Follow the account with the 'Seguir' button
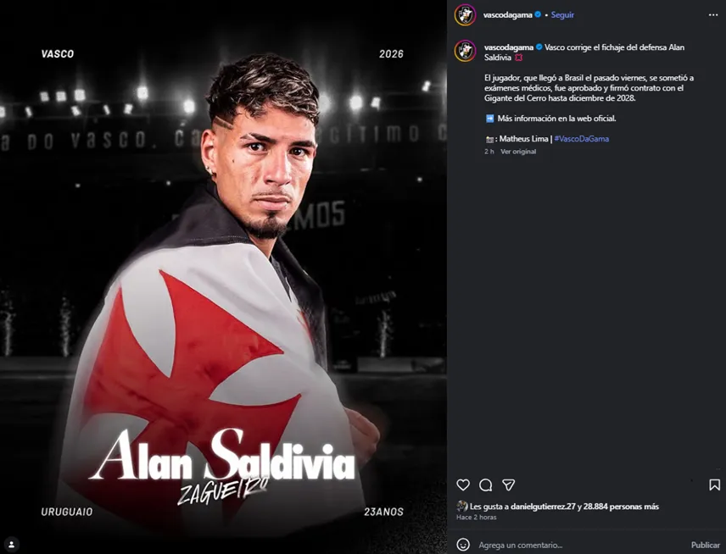The width and height of the screenshot is (726, 554). click(561, 14)
